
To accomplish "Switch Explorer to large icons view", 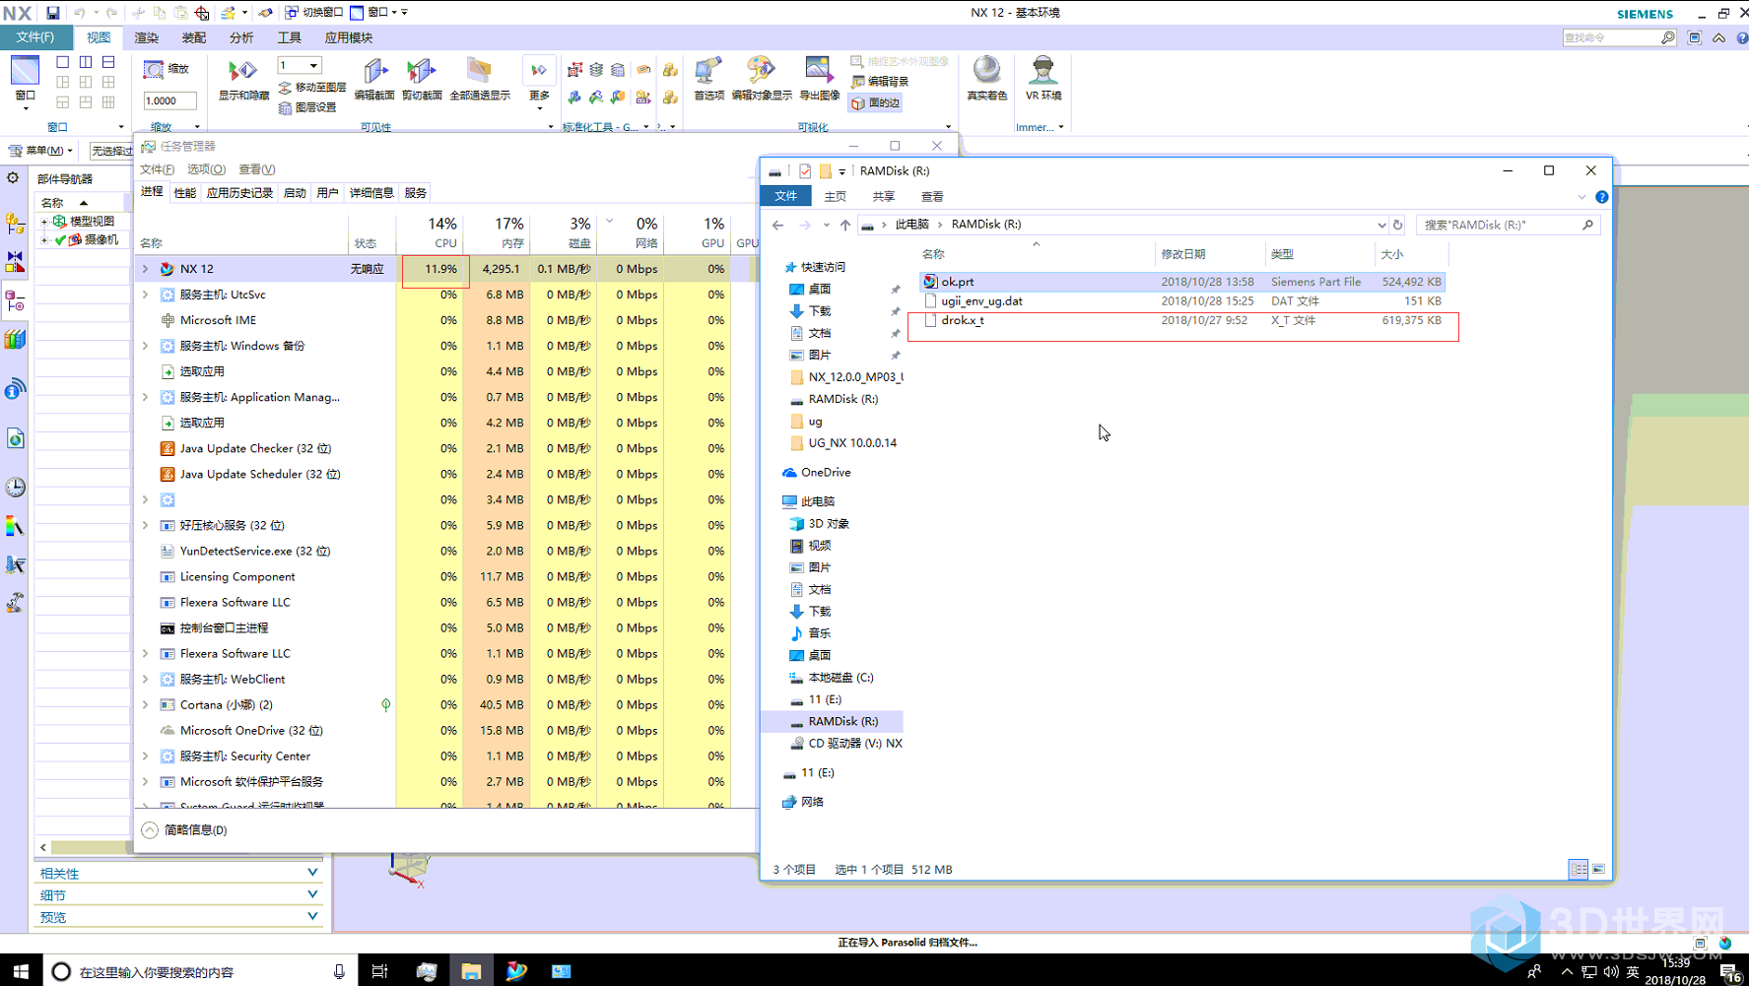I will [x=1598, y=869].
